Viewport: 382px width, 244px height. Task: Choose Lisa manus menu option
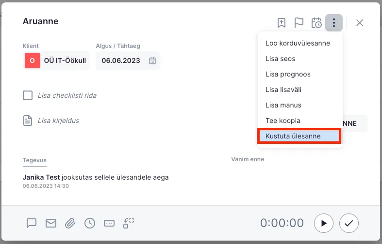pos(283,105)
